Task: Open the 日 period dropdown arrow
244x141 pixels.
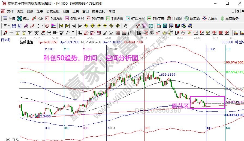Action: pyautogui.click(x=9, y=26)
